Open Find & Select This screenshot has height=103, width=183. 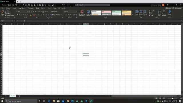(x=164, y=13)
